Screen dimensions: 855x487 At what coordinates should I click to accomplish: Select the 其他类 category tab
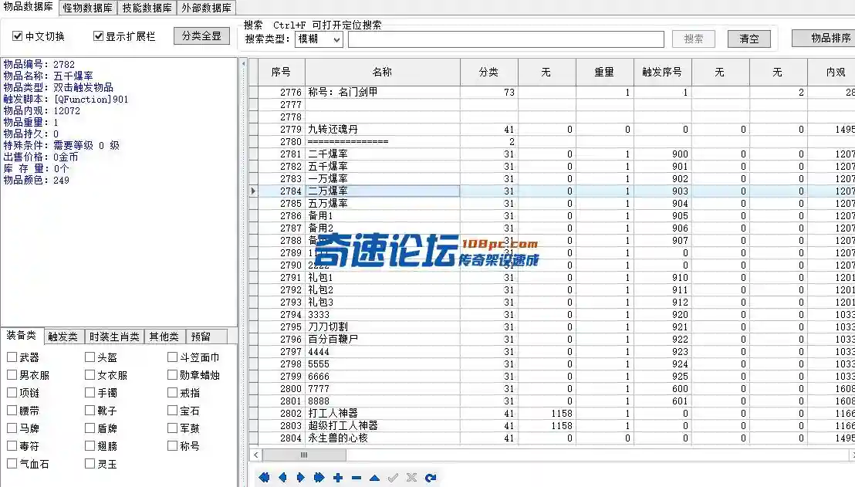pyautogui.click(x=164, y=337)
